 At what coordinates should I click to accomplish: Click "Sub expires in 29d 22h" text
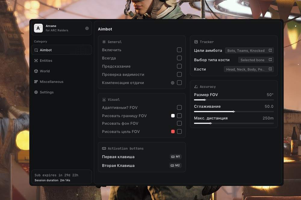(x=57, y=175)
